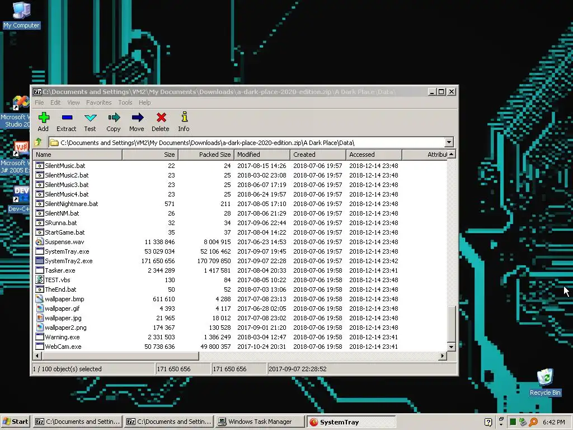Click the horizontal scrollbar thumb
This screenshot has width=573, height=430.
tap(120, 356)
